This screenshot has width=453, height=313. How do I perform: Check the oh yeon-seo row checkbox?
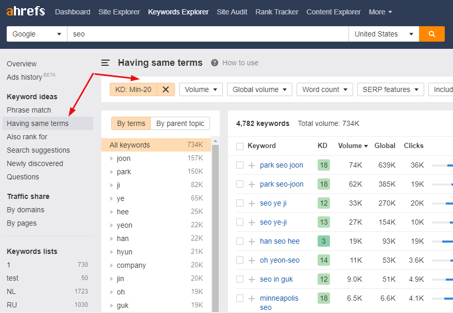[x=240, y=260]
